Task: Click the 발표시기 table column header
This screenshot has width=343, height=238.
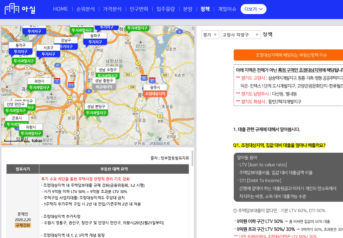Action: [x=23, y=169]
